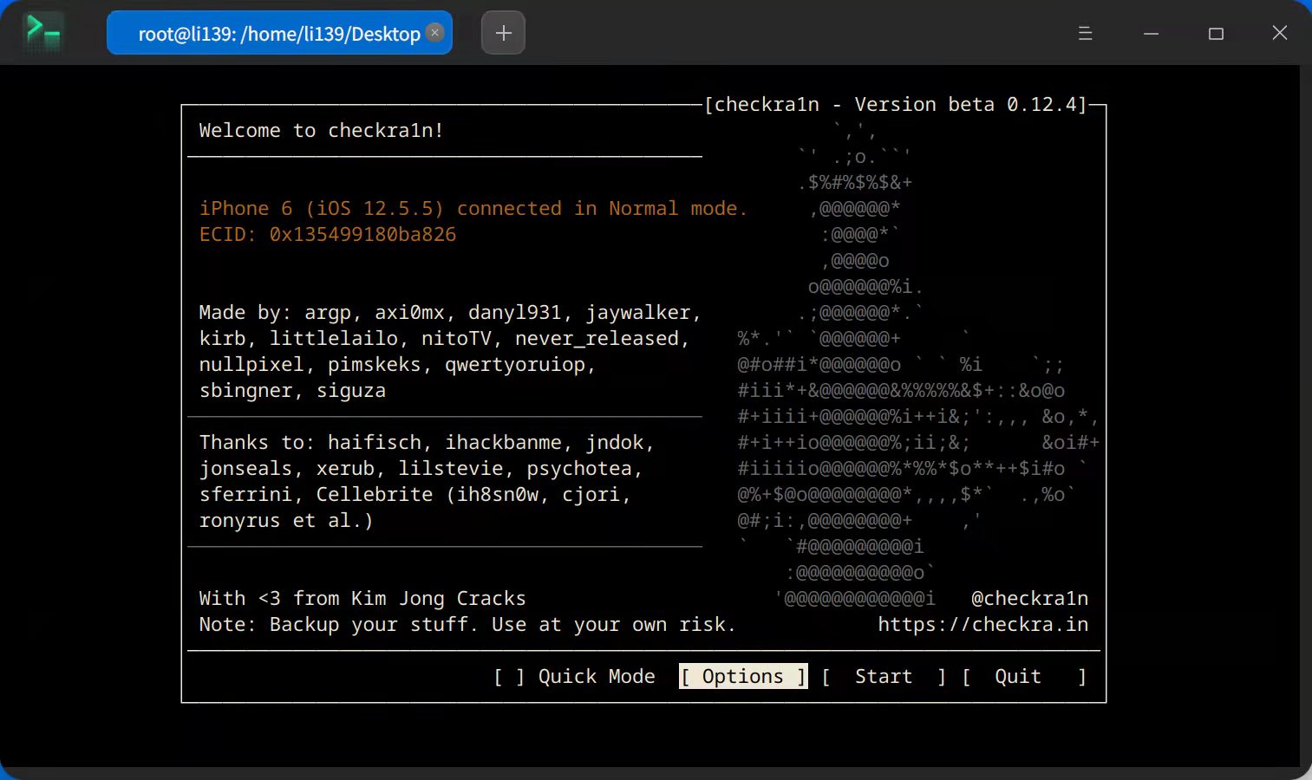The height and width of the screenshot is (780, 1312).
Task: Select the green terminal app icon
Action: (x=42, y=32)
